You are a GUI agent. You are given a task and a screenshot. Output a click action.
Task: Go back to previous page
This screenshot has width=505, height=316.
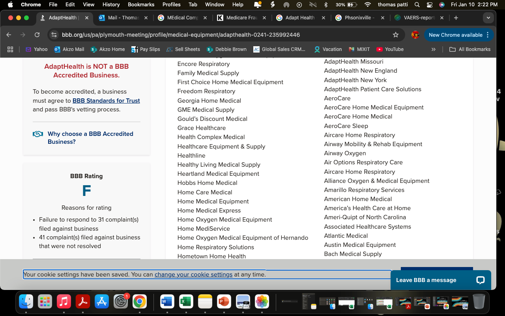[x=9, y=35]
